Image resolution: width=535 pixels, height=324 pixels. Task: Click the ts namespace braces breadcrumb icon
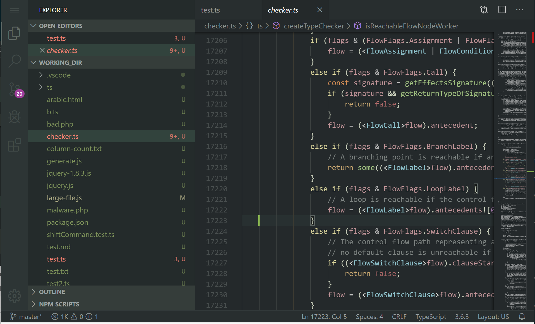pos(249,26)
